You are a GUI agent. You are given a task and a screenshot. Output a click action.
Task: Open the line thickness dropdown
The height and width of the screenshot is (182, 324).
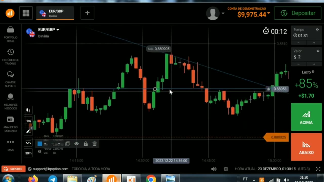click(55, 144)
